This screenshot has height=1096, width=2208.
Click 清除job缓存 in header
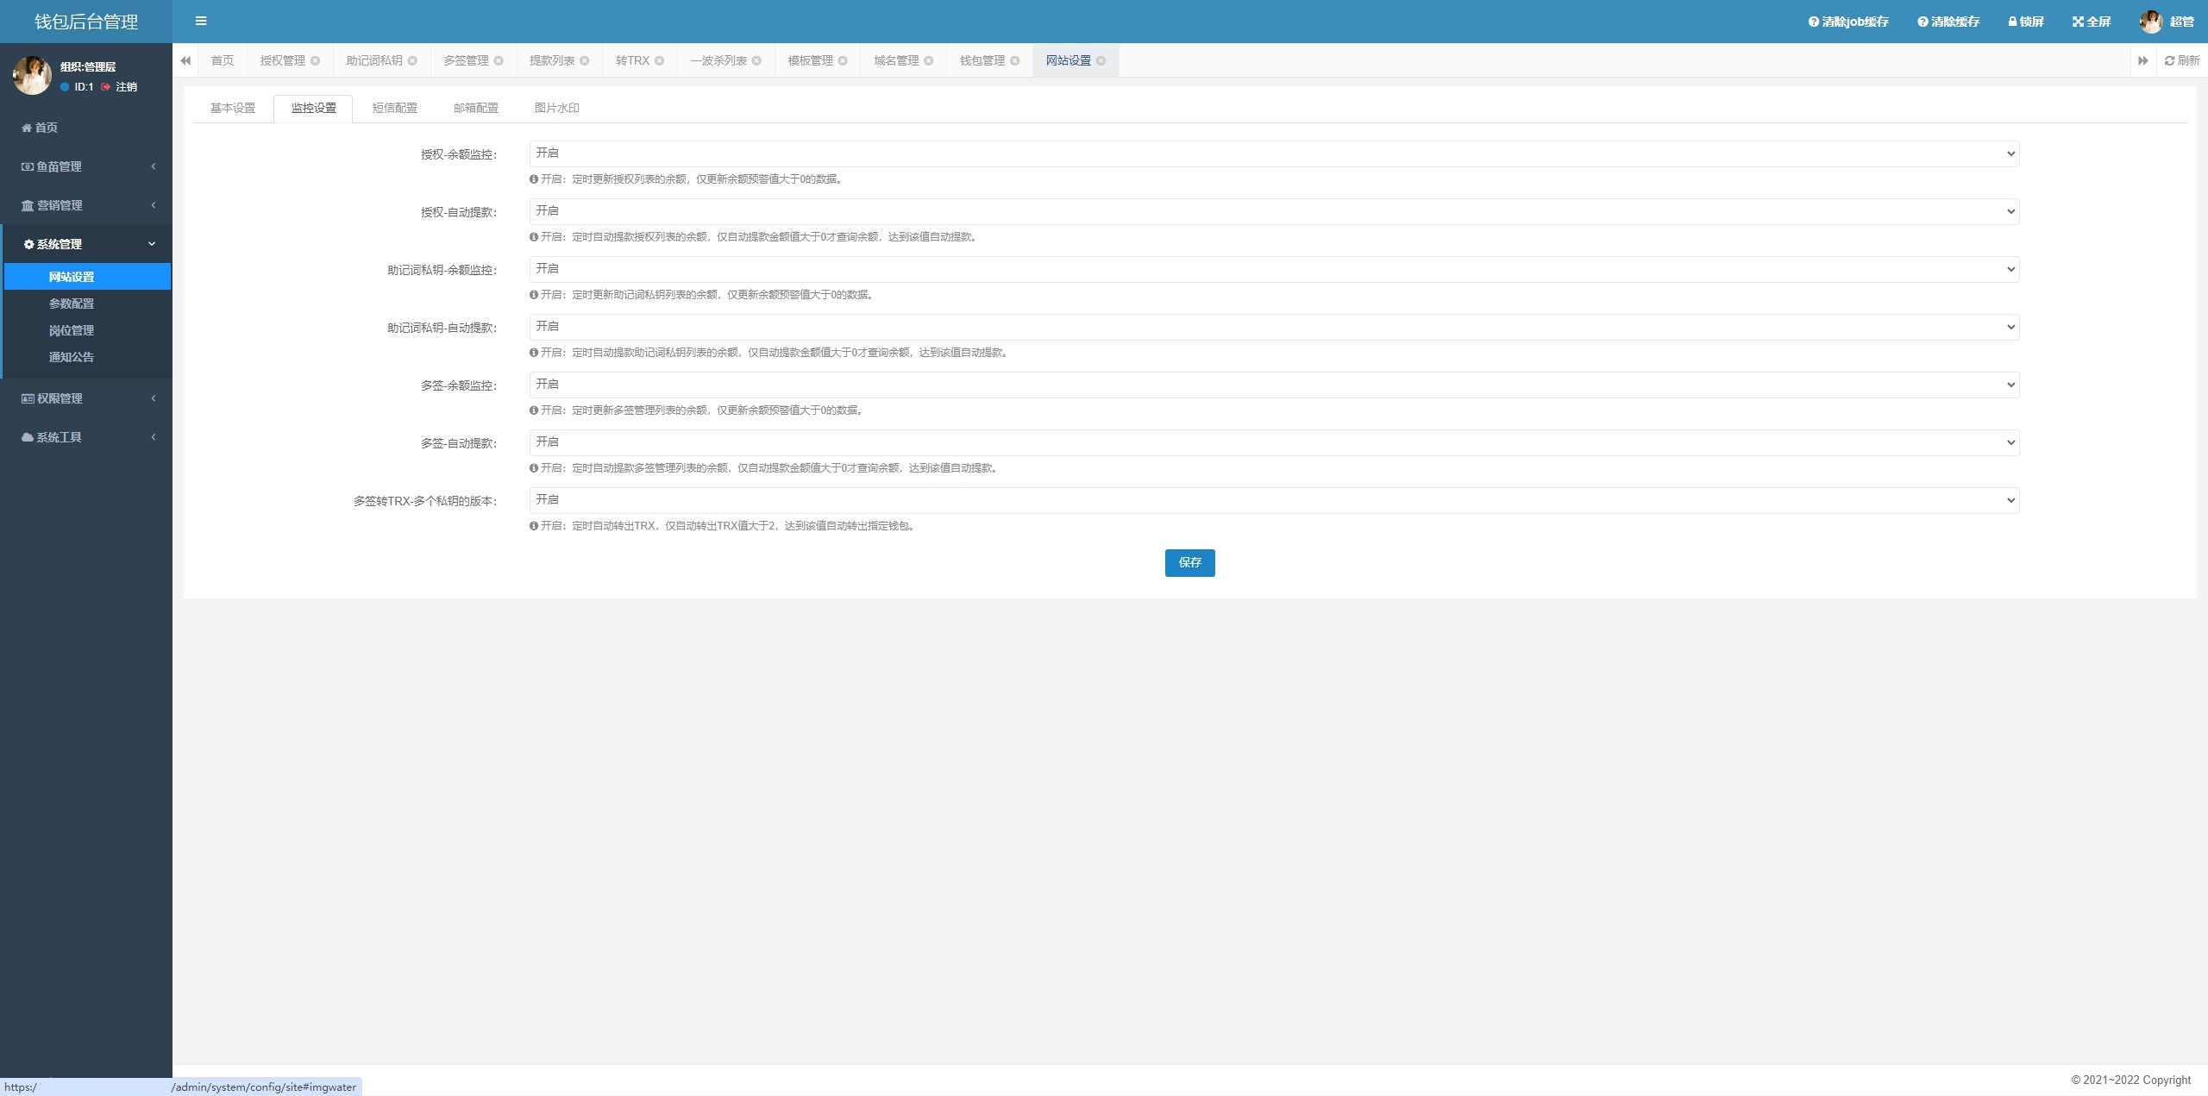1848,22
